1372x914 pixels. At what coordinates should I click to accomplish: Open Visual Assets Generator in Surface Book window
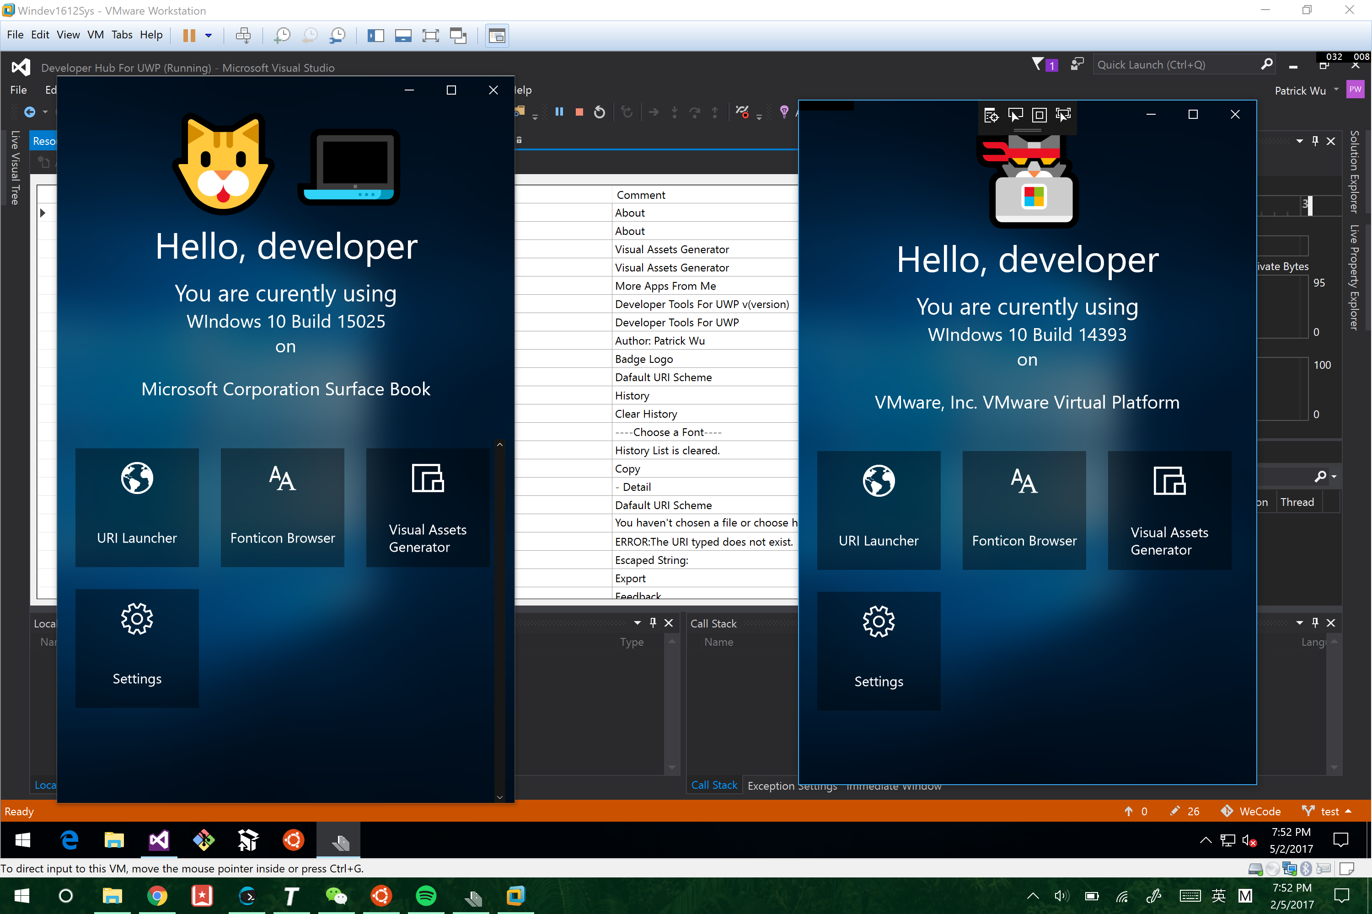(428, 507)
